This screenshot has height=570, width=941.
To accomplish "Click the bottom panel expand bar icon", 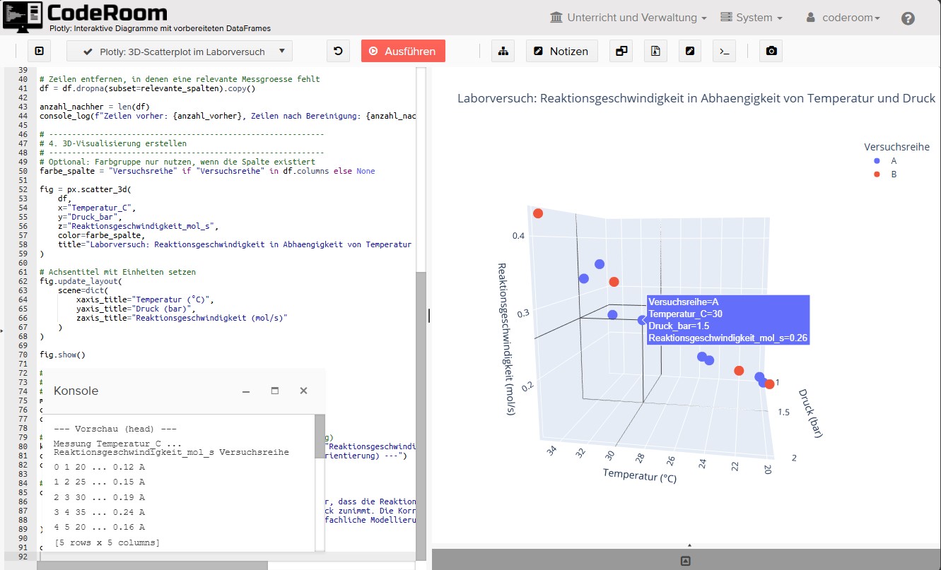I will pyautogui.click(x=685, y=560).
